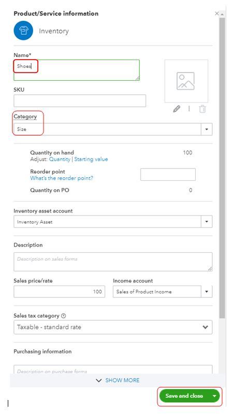This screenshot has width=233, height=414.
Task: Click the Inventory Asset account field
Action: click(107, 222)
